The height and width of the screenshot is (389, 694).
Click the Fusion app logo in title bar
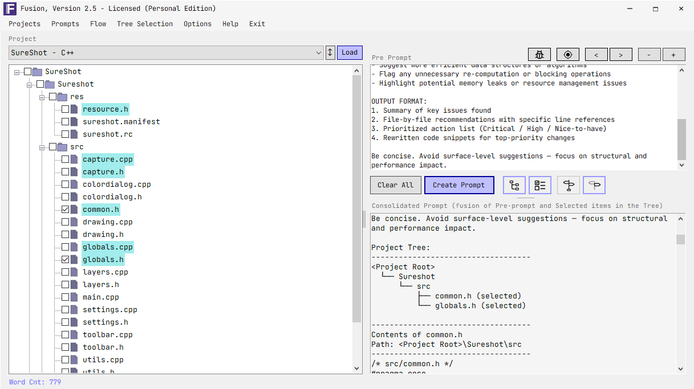[x=10, y=9]
